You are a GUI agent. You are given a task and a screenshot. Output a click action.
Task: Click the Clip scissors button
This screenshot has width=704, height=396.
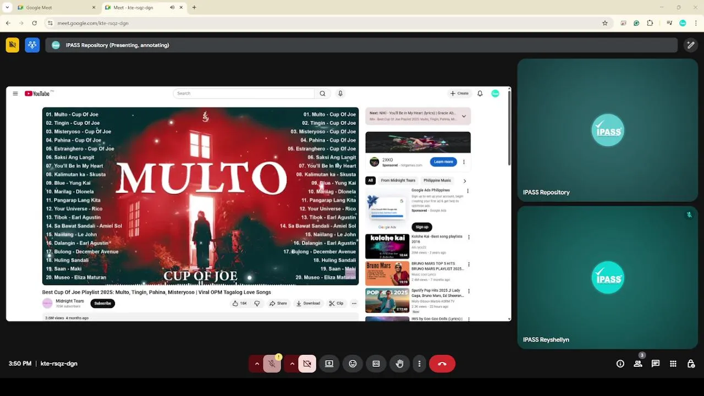tap(336, 303)
